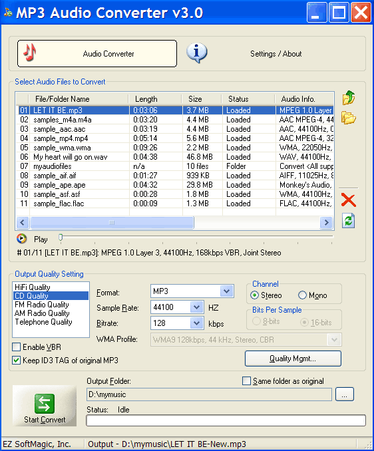Select the sample_mp4.mp4 row

pos(175,138)
